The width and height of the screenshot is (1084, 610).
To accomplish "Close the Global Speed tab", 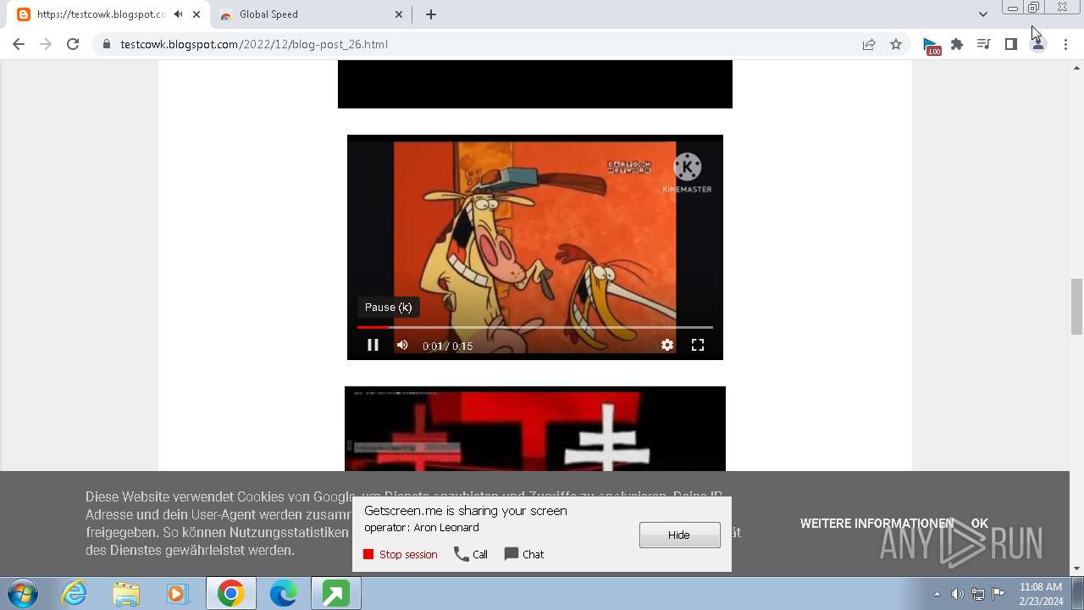I will [x=399, y=14].
